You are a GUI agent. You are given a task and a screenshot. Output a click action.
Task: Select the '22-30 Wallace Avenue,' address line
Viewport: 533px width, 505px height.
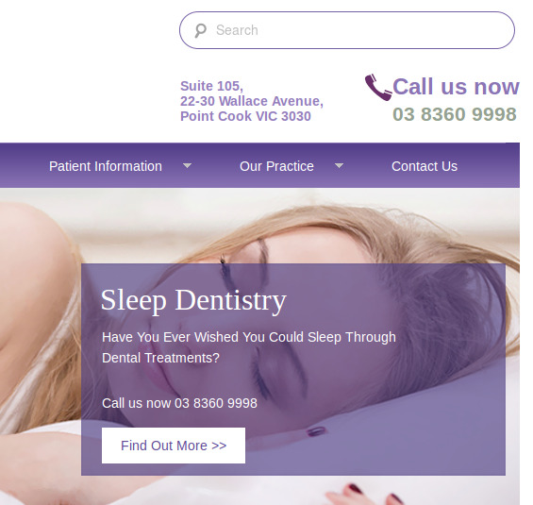pyautogui.click(x=252, y=101)
